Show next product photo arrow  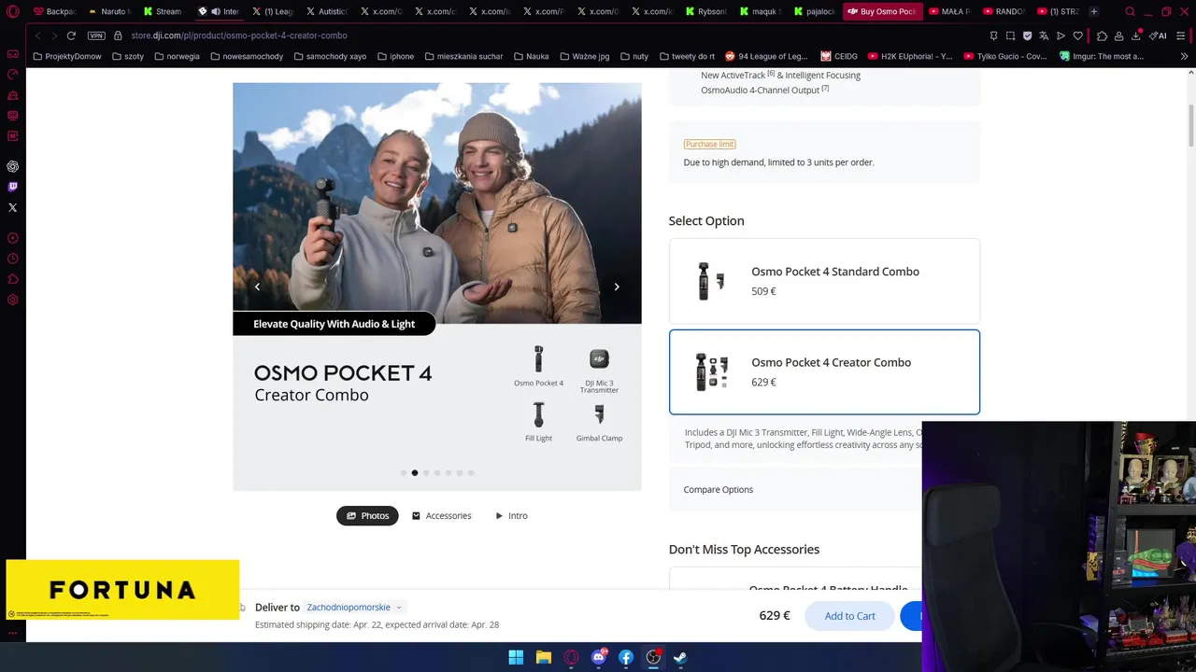617,287
